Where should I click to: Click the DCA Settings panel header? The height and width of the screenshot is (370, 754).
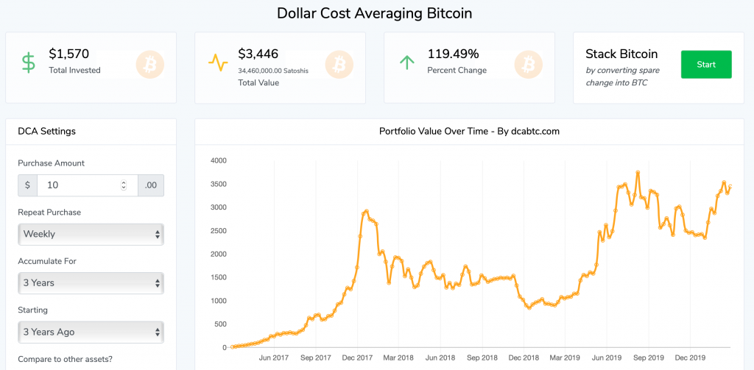(47, 132)
